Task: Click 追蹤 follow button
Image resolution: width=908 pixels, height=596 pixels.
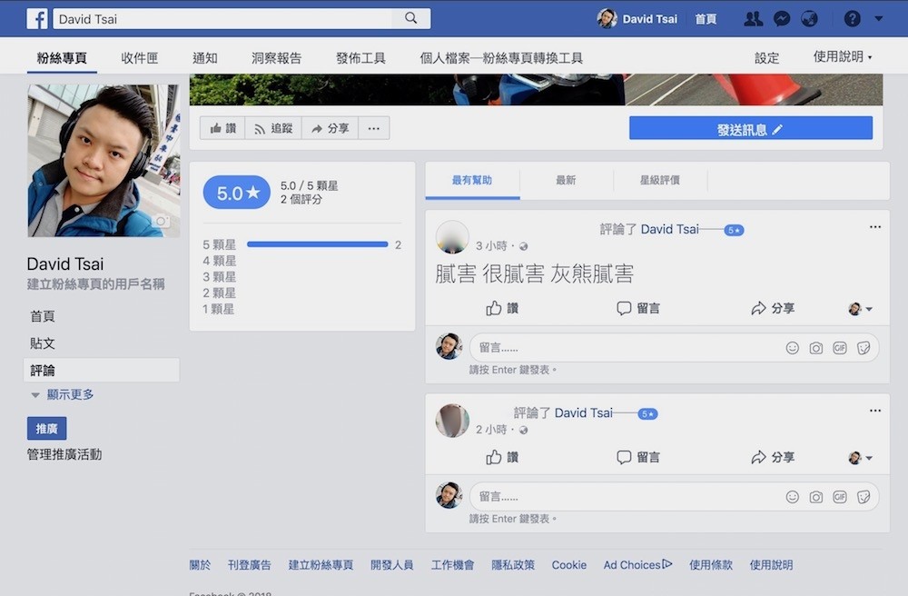Action: tap(273, 128)
